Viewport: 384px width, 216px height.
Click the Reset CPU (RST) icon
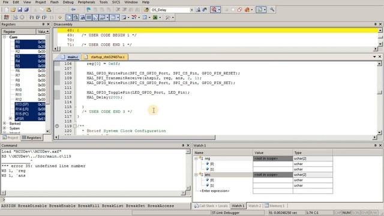point(7,17)
